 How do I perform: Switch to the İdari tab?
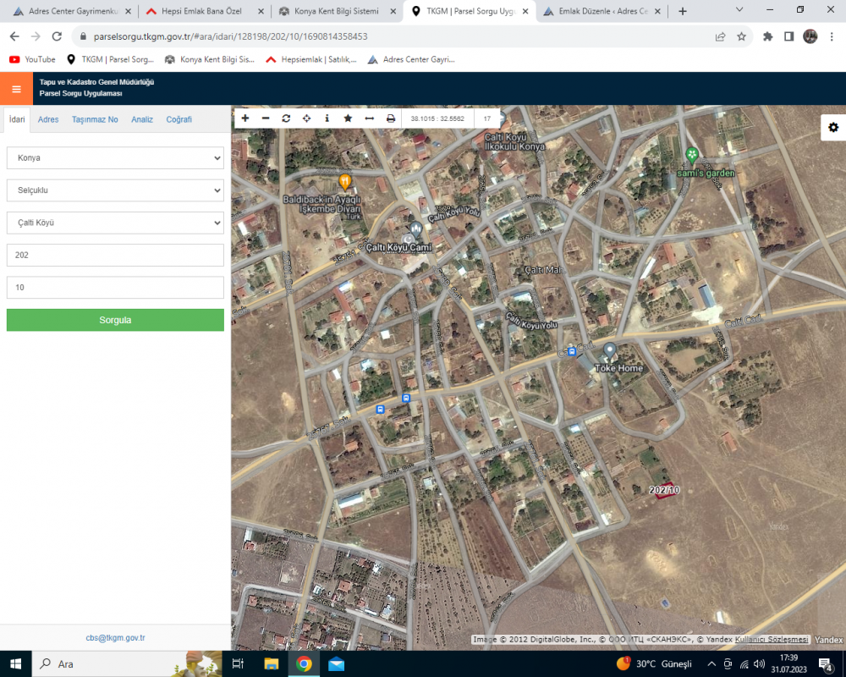tap(17, 119)
